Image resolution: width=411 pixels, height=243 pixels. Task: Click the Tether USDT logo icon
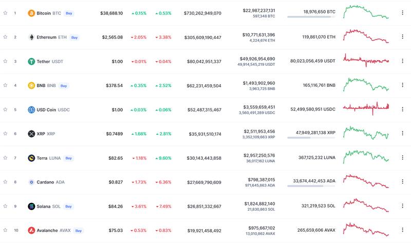[x=31, y=61]
